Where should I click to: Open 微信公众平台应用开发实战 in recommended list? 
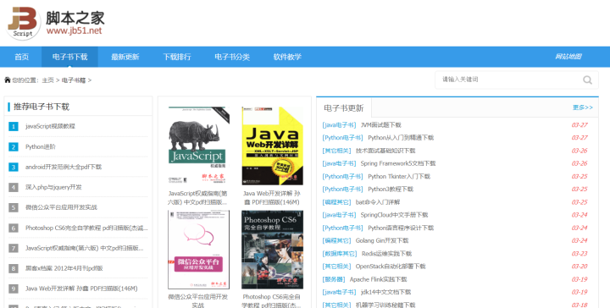coord(61,207)
